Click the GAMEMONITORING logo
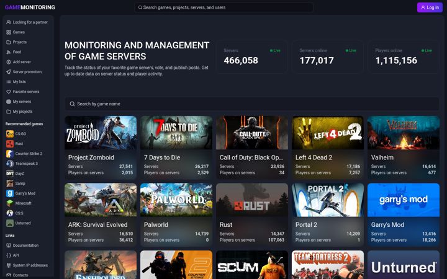This screenshot has width=447, height=279. point(30,7)
